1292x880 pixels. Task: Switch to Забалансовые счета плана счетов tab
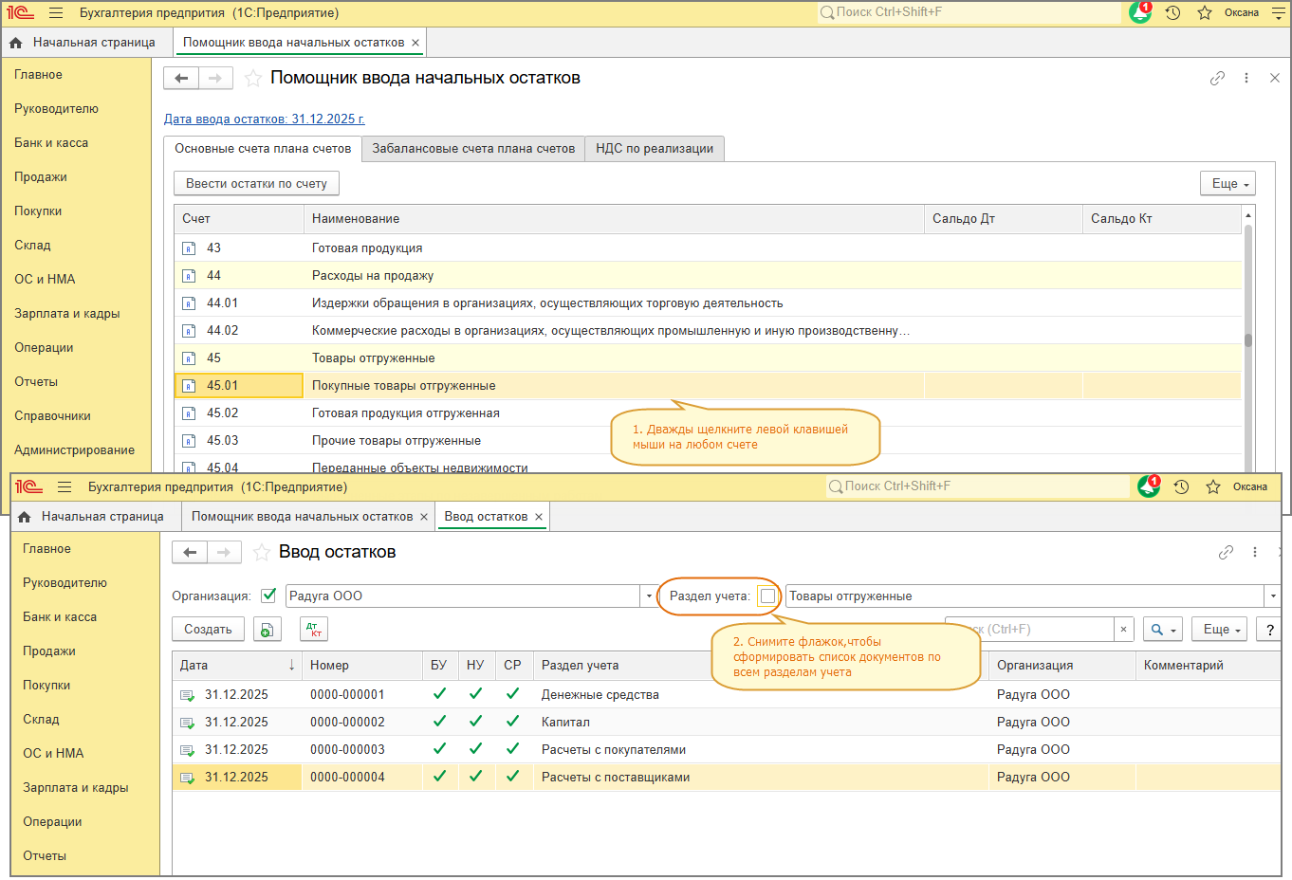472,149
